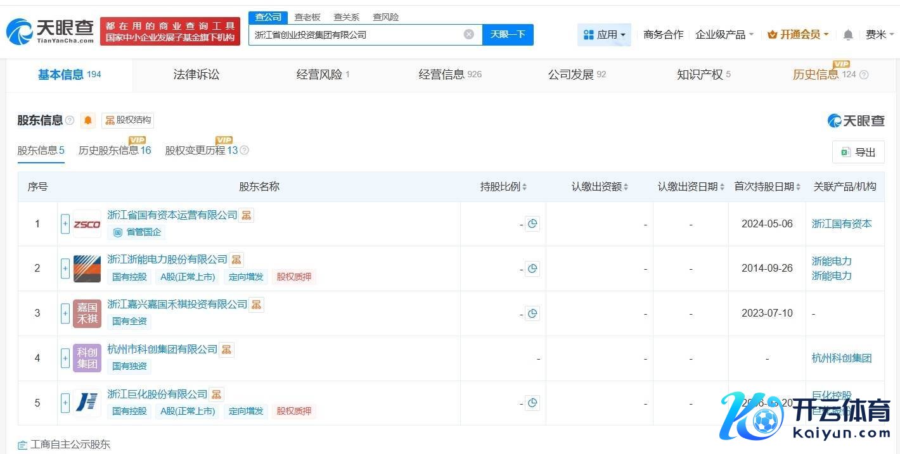Open the 应用 dropdown menu

[x=604, y=35]
